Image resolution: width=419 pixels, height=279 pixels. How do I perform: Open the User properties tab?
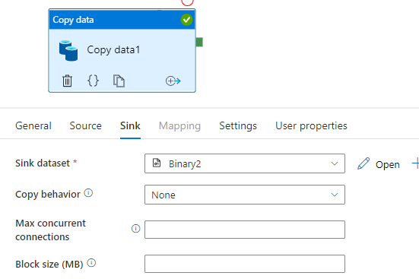tap(311, 126)
